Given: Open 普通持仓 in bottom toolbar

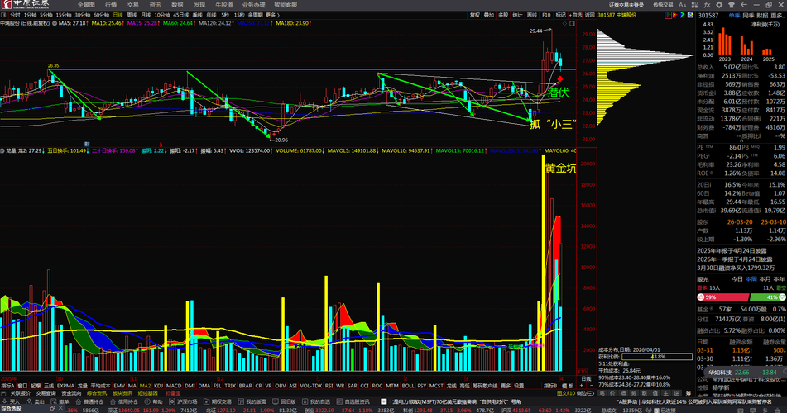Looking at the screenshot, I should point(89,401).
